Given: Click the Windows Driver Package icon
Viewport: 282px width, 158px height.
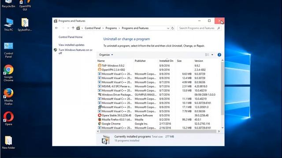Looking at the screenshot, I should tap(100, 95).
